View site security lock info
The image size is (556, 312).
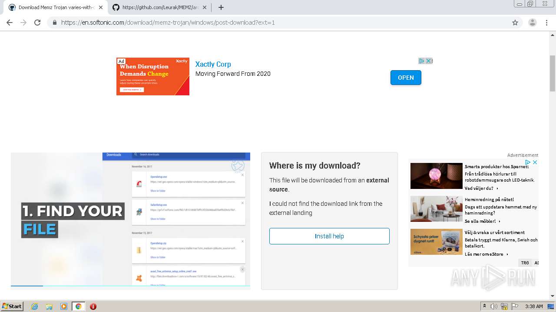coord(54,23)
